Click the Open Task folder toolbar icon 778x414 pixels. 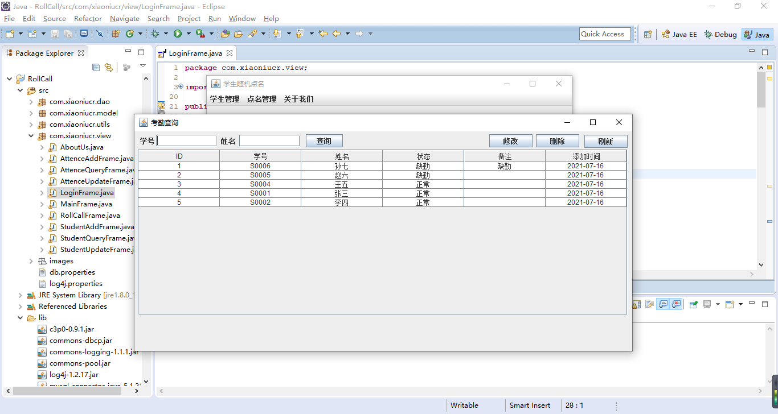[x=239, y=34]
